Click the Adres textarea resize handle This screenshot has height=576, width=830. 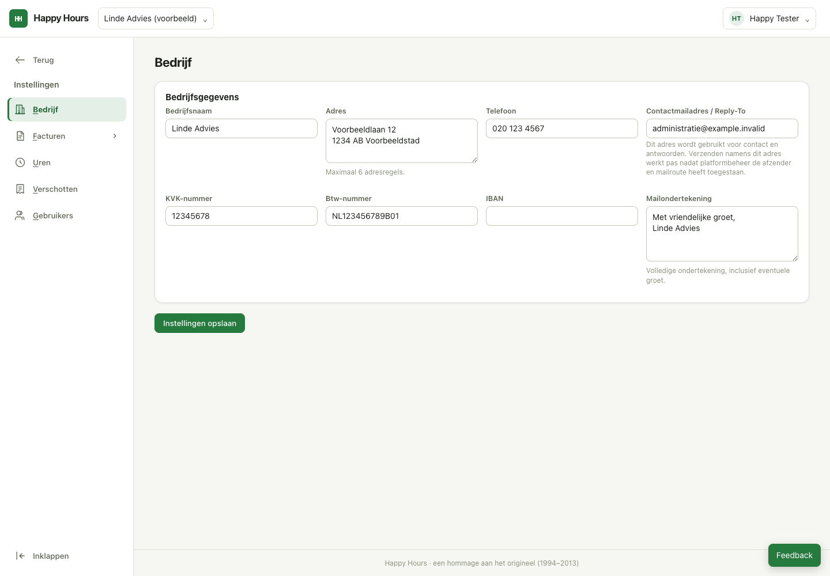pyautogui.click(x=474, y=160)
